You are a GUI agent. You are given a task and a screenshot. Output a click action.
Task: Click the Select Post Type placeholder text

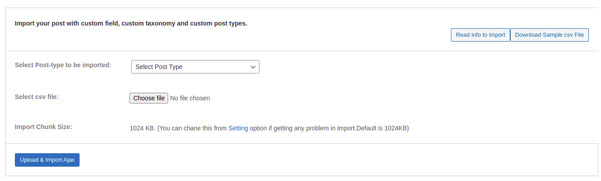tap(159, 67)
